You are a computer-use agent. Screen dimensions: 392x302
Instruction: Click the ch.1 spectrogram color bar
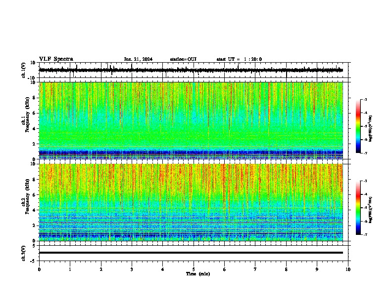point(358,126)
